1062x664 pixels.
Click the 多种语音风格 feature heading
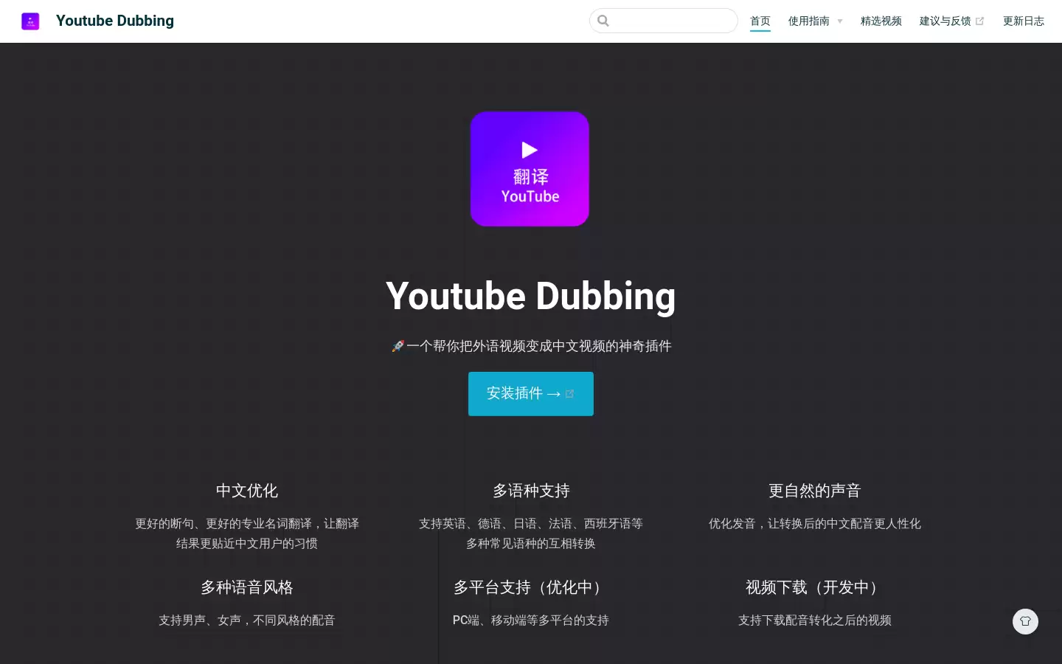tap(247, 587)
